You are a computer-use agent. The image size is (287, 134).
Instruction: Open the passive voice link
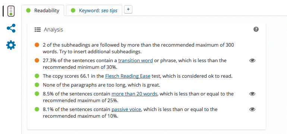click(126, 110)
